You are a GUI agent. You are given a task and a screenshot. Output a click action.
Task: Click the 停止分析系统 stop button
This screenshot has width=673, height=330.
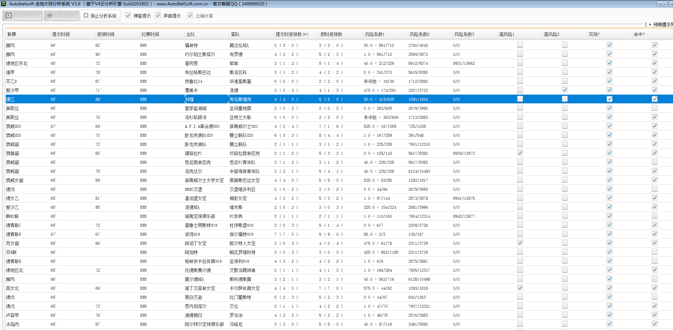click(100, 16)
